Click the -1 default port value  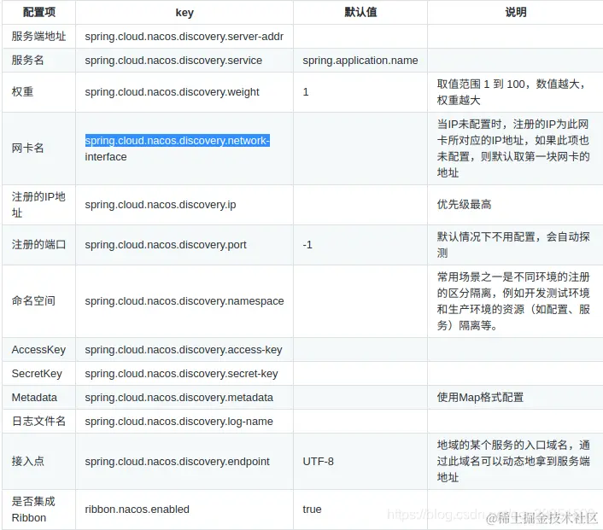pos(307,245)
